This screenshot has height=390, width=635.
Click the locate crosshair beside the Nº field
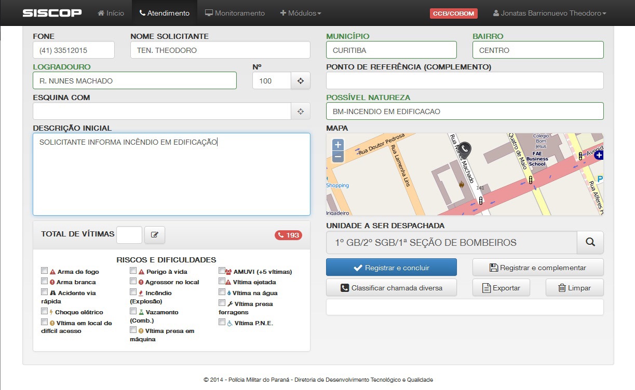[300, 81]
